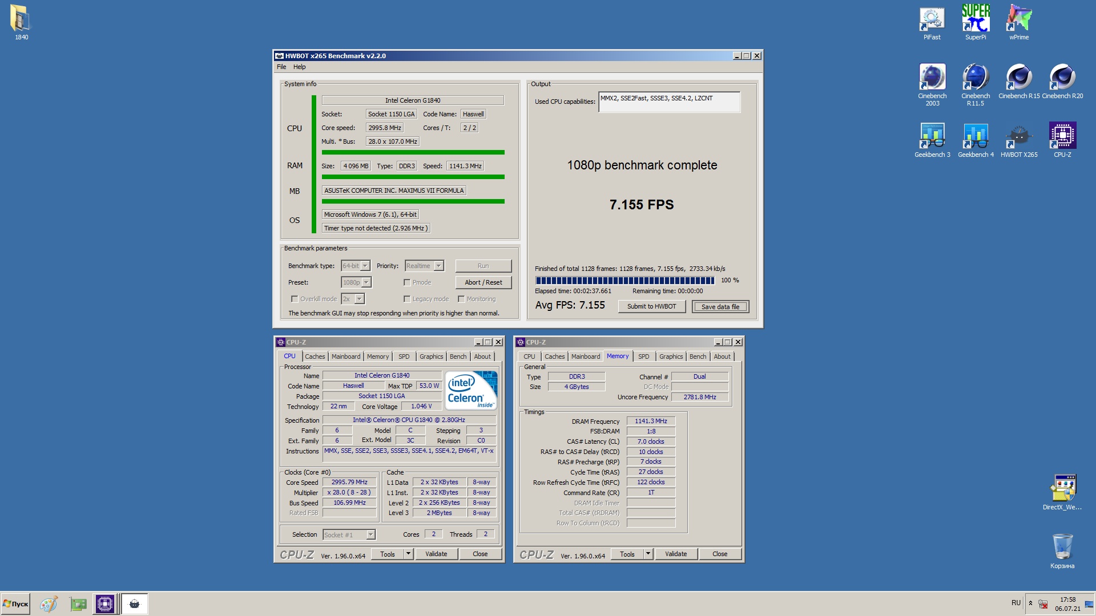Toggle the Pmode checkbox
Viewport: 1096px width, 616px height.
[407, 282]
